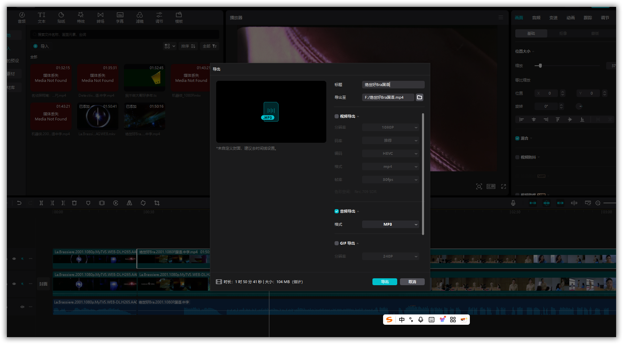The width and height of the screenshot is (623, 344).
Task: Open the 1080P resolution dropdown
Action: point(390,127)
